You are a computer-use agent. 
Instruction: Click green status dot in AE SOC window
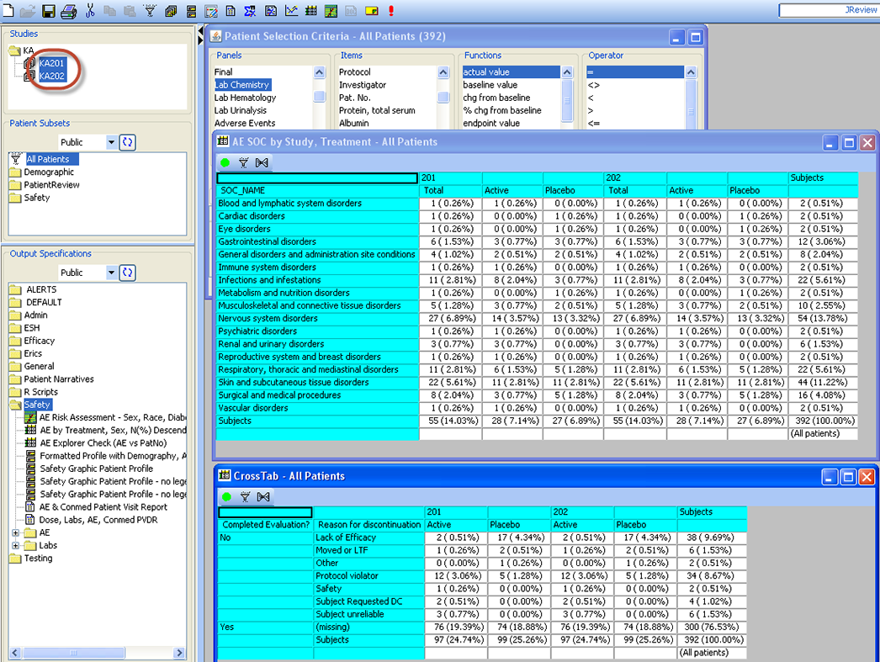pos(225,162)
